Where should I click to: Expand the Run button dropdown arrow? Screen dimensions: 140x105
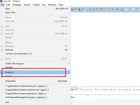click(x=76, y=9)
